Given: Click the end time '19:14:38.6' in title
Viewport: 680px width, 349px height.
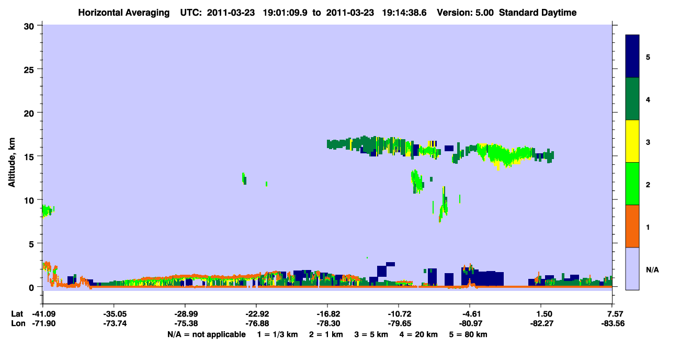Looking at the screenshot, I should [x=404, y=13].
